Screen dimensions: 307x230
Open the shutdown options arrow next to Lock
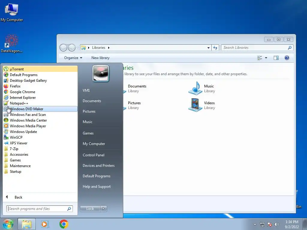coord(103,209)
